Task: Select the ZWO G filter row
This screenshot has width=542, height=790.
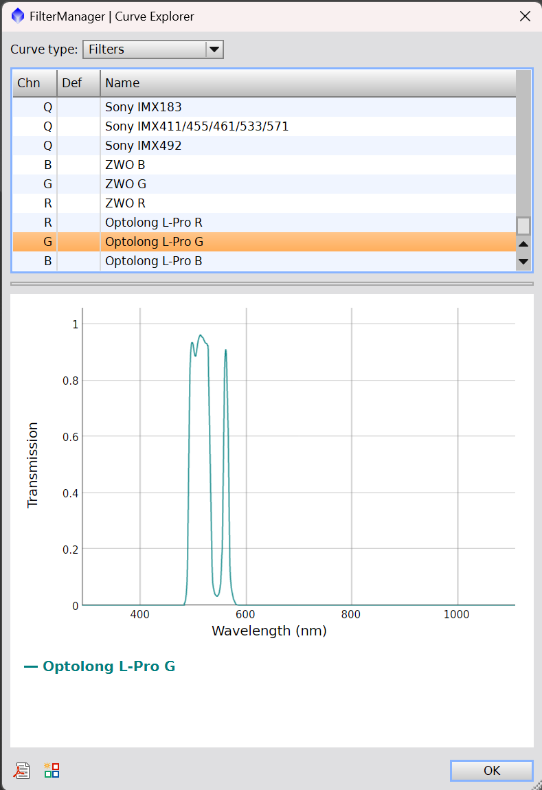Action: click(264, 184)
